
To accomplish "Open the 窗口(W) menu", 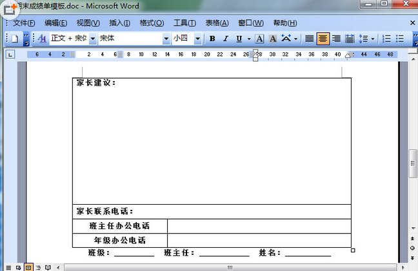I will [x=250, y=23].
